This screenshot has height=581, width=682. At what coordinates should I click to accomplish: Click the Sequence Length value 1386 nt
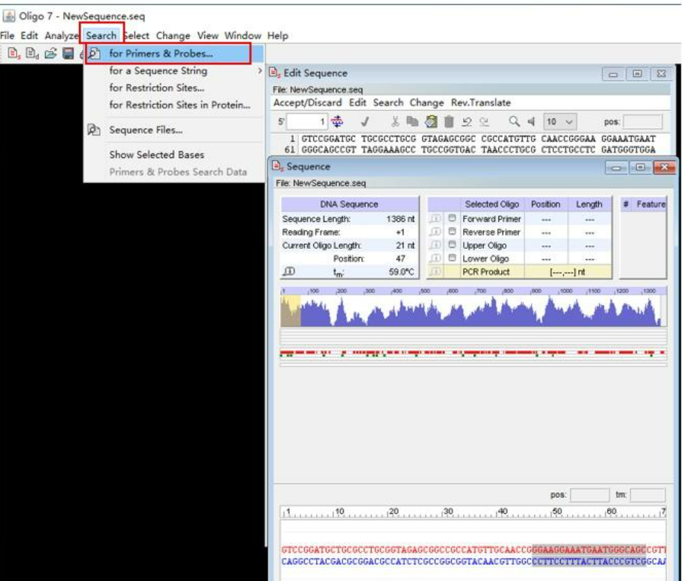400,218
